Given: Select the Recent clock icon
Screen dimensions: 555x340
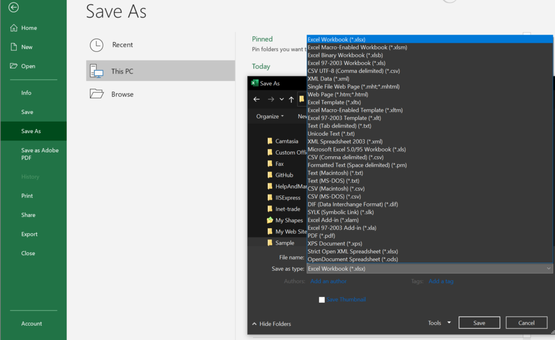Looking at the screenshot, I should point(96,45).
